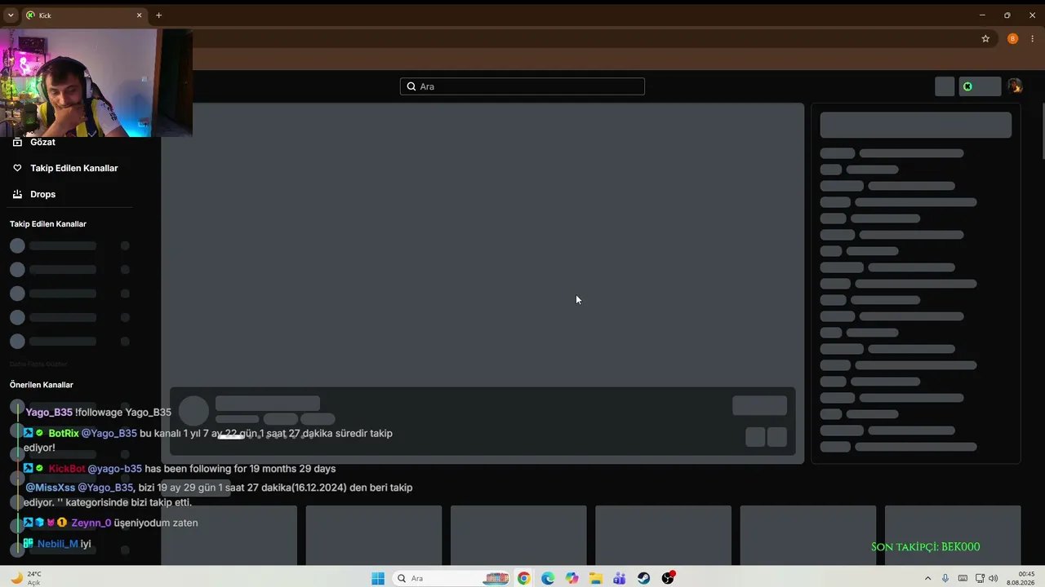The image size is (1045, 587).
Task: Click the webcam overlay thumbnail
Action: [x=96, y=83]
